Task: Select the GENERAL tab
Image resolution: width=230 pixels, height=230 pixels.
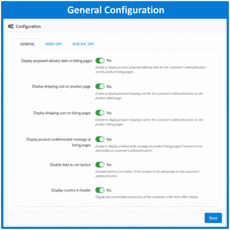Action: click(x=27, y=44)
